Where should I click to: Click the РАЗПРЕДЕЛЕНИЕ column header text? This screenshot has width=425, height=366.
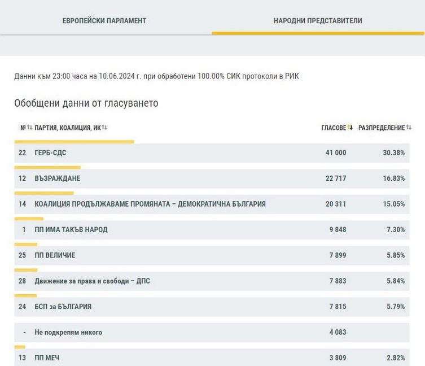coord(382,128)
